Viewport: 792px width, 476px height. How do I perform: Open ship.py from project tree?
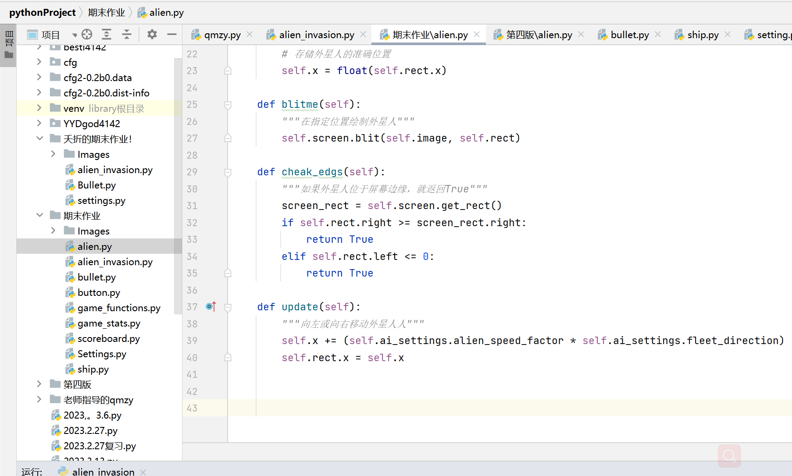[x=93, y=369]
